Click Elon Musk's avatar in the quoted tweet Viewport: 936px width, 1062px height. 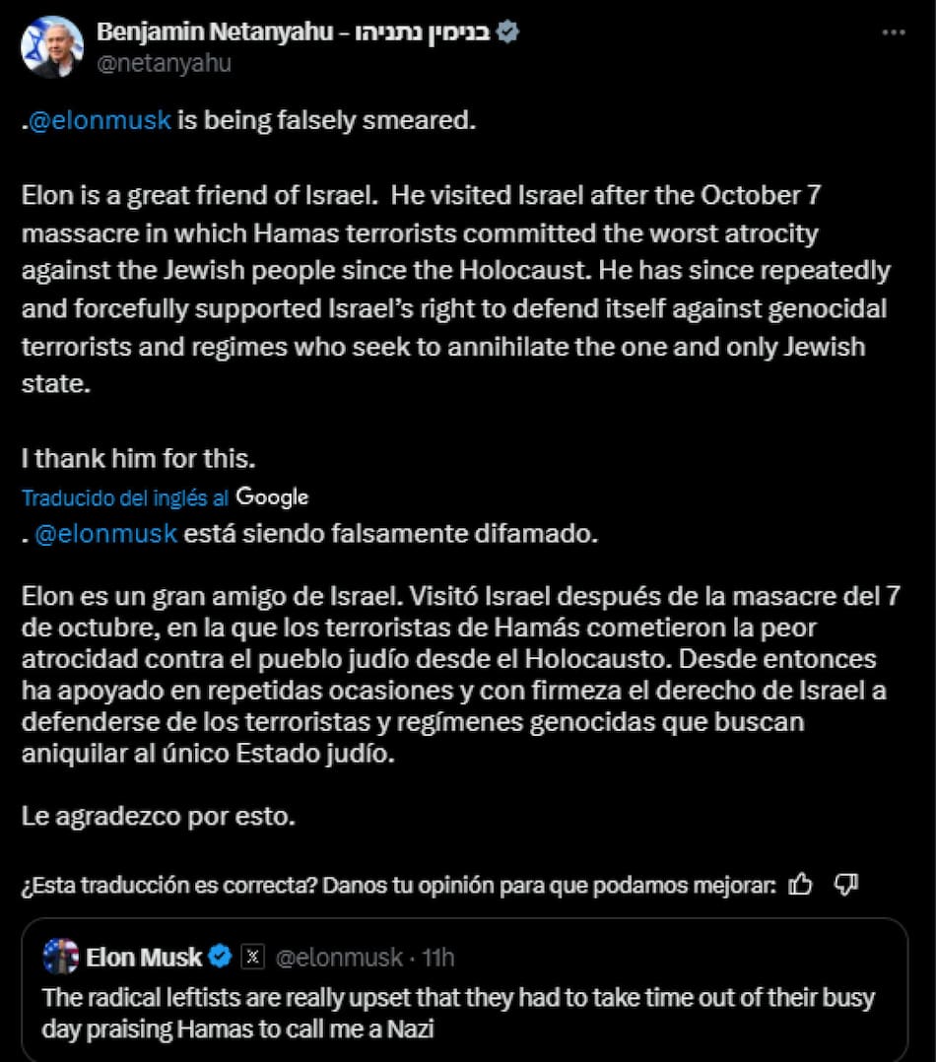point(61,956)
